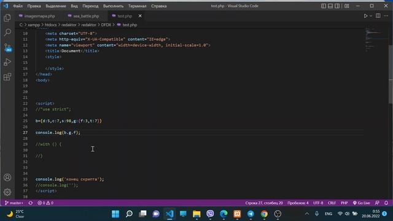Open Source Control view with badge
Viewport: 393px width, 221px height.
[x=8, y=47]
